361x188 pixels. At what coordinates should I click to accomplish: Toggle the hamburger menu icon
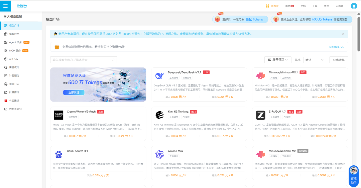5,6
